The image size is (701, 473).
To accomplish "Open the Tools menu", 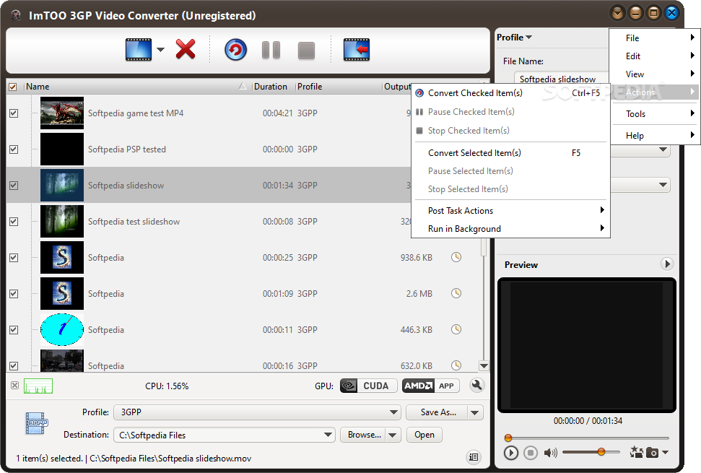I will tap(654, 113).
